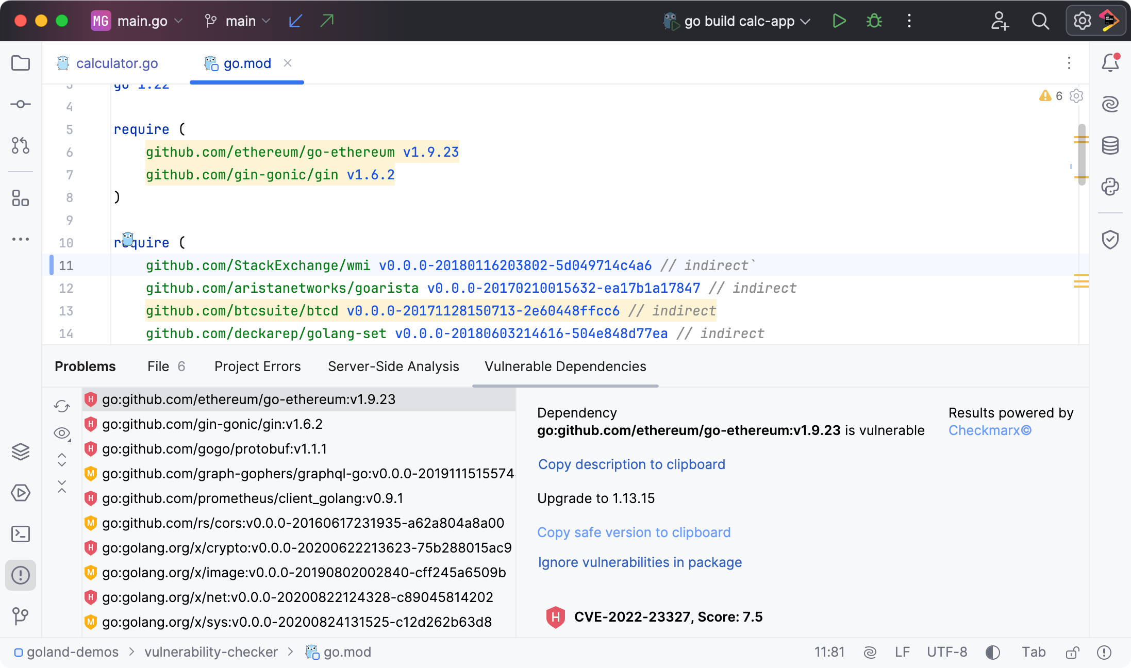
Task: Select golang.org/x/net dependency row
Action: (299, 597)
